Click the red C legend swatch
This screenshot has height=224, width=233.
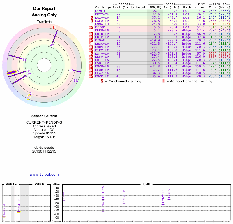click(x=102, y=81)
